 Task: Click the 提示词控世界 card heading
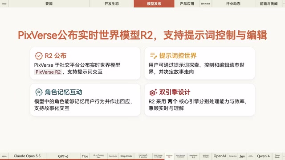178,56
